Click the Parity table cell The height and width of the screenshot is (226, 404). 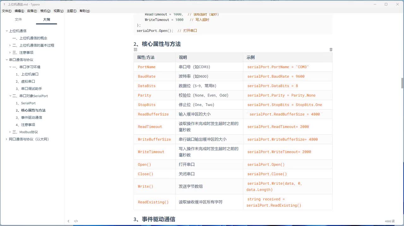tap(155, 95)
